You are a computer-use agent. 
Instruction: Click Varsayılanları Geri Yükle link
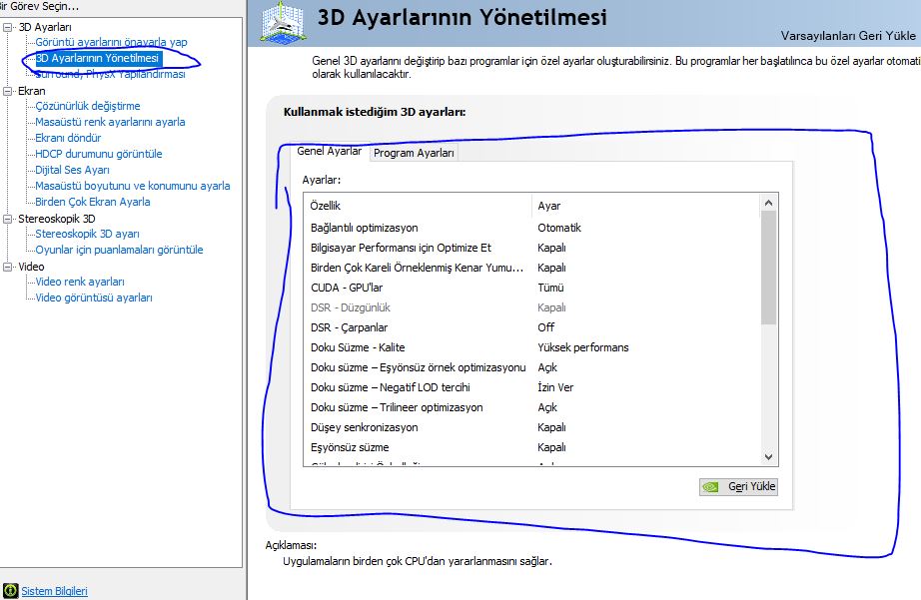848,36
